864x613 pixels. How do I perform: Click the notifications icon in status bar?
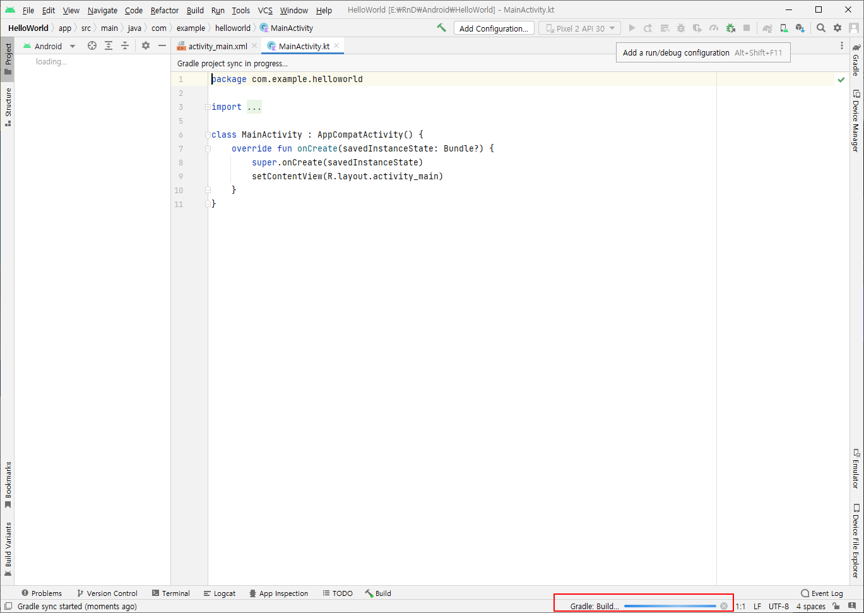[852, 606]
